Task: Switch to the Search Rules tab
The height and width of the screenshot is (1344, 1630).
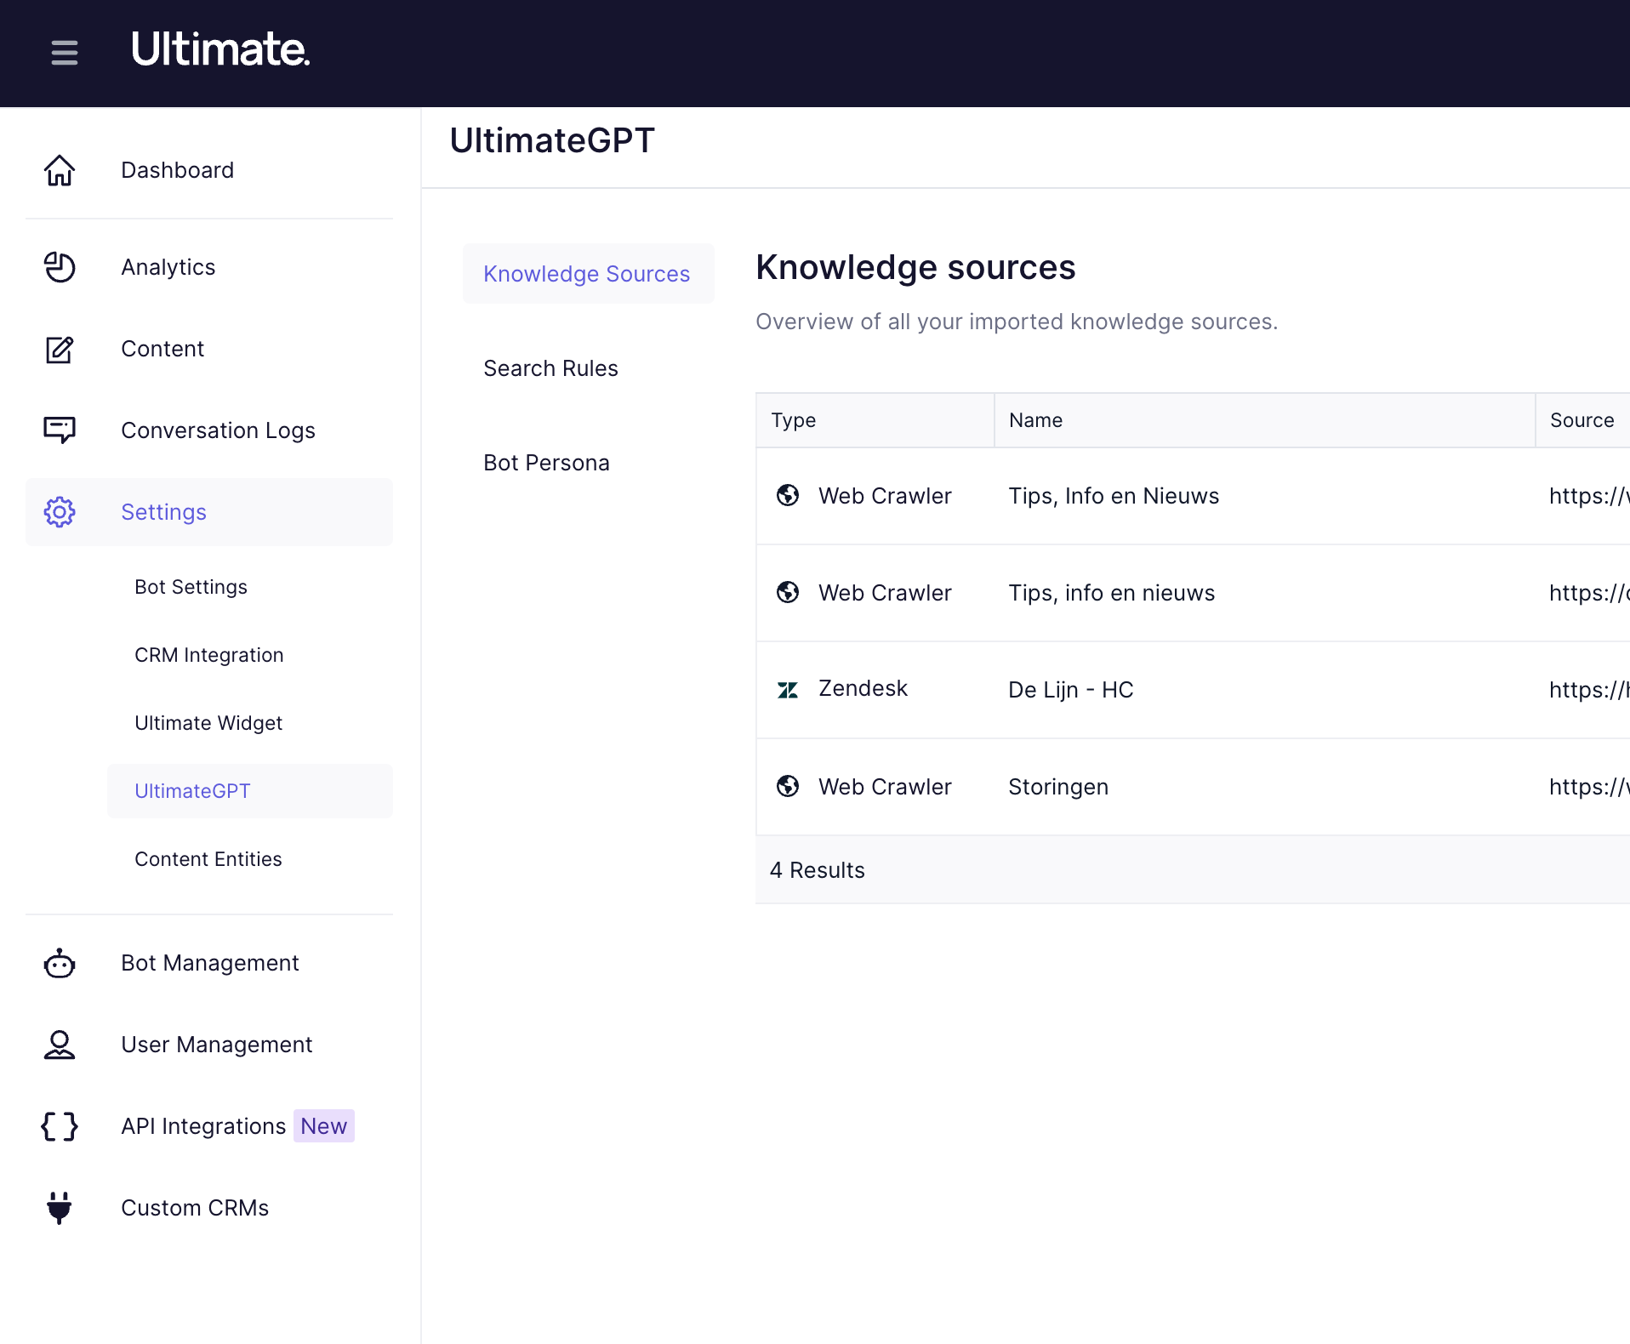Action: 550,367
